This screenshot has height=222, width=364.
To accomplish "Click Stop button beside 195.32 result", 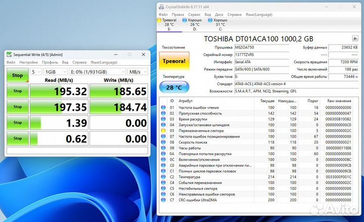I will point(18,91).
